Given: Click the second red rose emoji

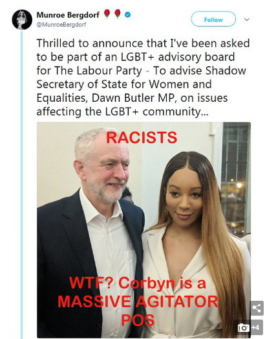Looking at the screenshot, I should pyautogui.click(x=118, y=14).
